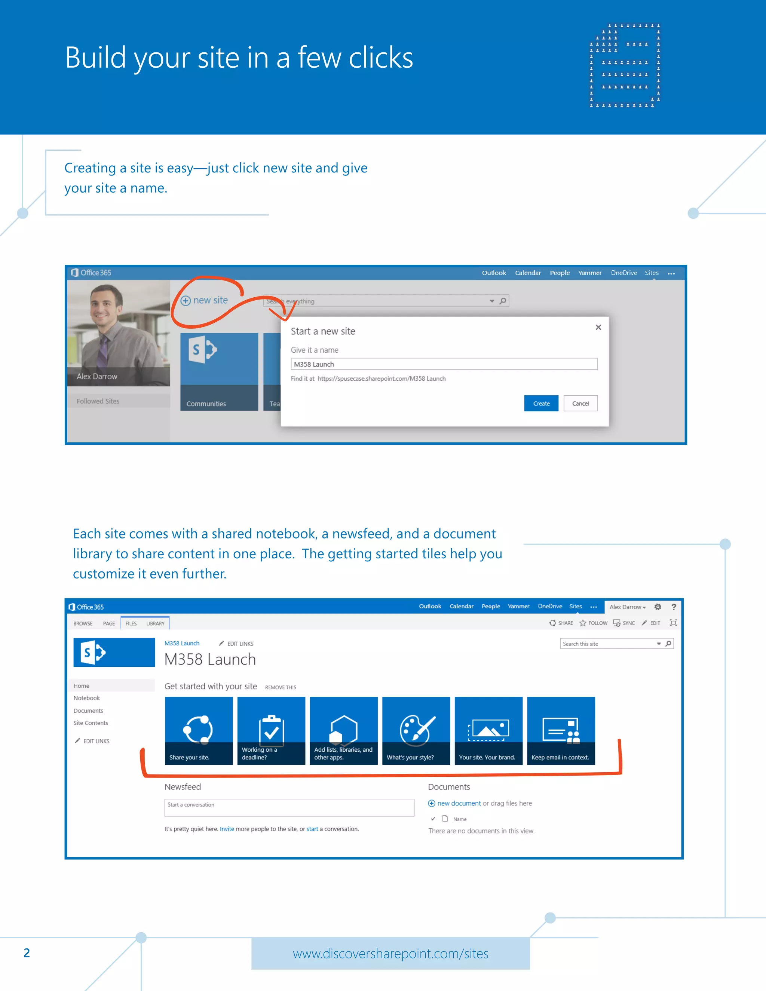Click the Follow star icon

tap(583, 623)
